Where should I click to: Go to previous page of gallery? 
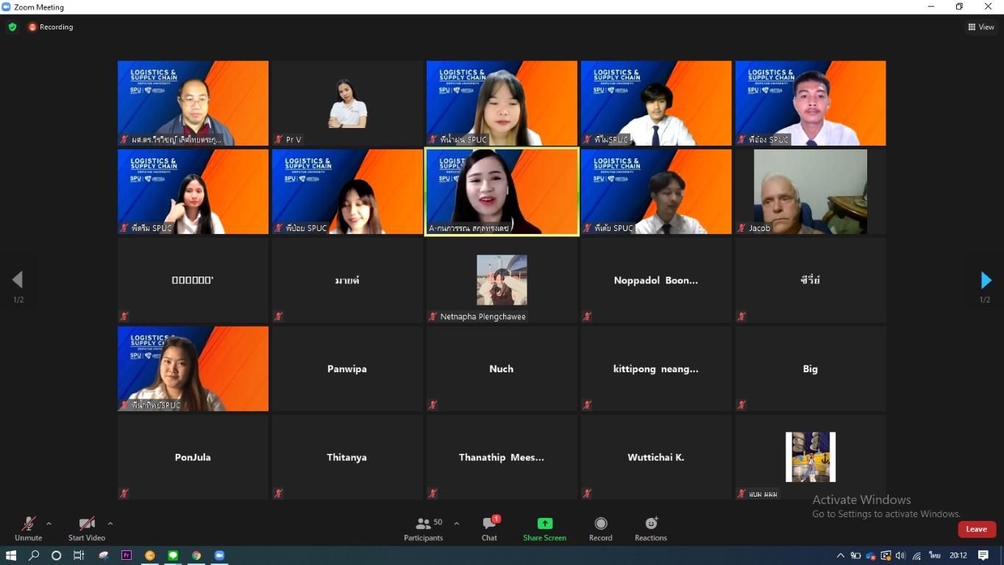click(x=18, y=280)
